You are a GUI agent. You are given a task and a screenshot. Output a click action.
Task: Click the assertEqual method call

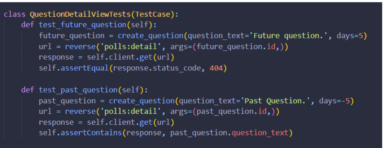(85, 69)
